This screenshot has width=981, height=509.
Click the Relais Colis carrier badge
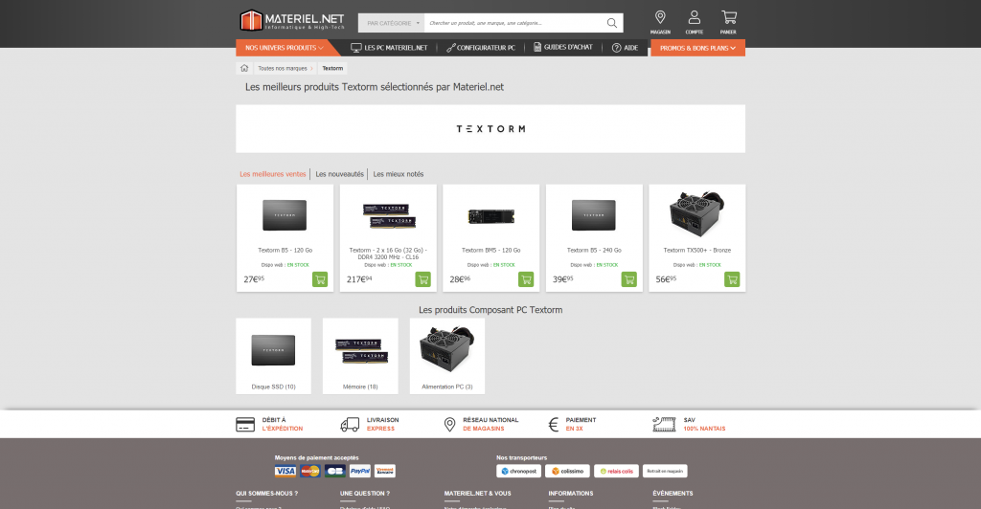(616, 471)
